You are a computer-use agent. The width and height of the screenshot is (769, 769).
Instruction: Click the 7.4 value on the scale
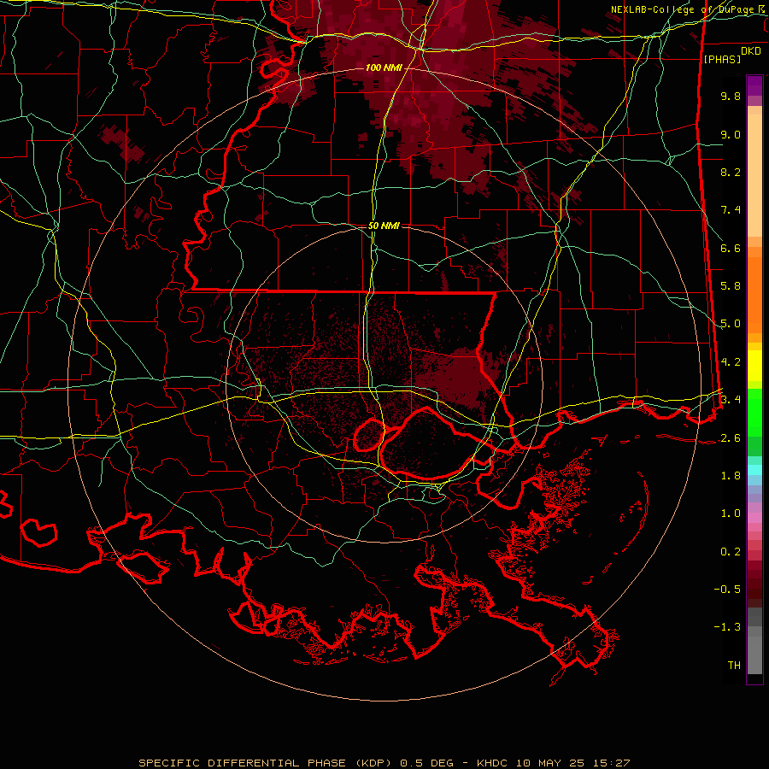coord(731,210)
